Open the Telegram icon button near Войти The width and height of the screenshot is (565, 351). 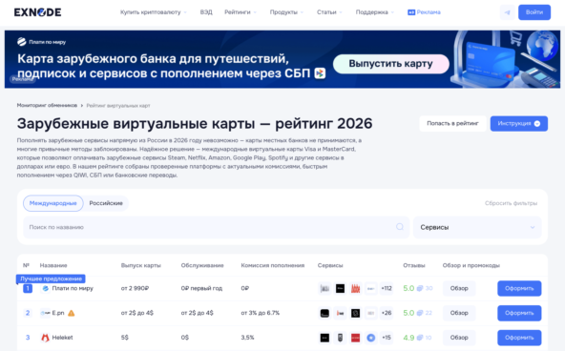point(508,12)
